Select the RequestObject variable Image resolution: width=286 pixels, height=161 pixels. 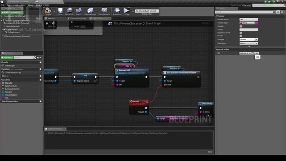point(11,95)
